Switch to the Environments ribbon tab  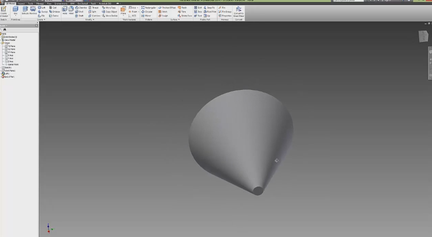pyautogui.click(x=61, y=4)
